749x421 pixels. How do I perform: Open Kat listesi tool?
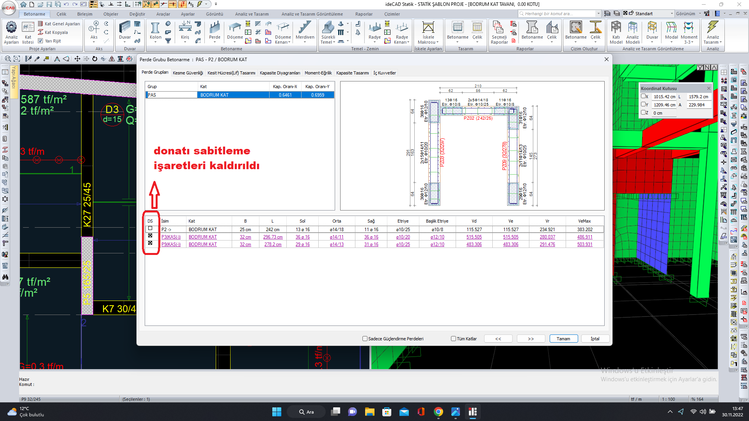[x=28, y=32]
